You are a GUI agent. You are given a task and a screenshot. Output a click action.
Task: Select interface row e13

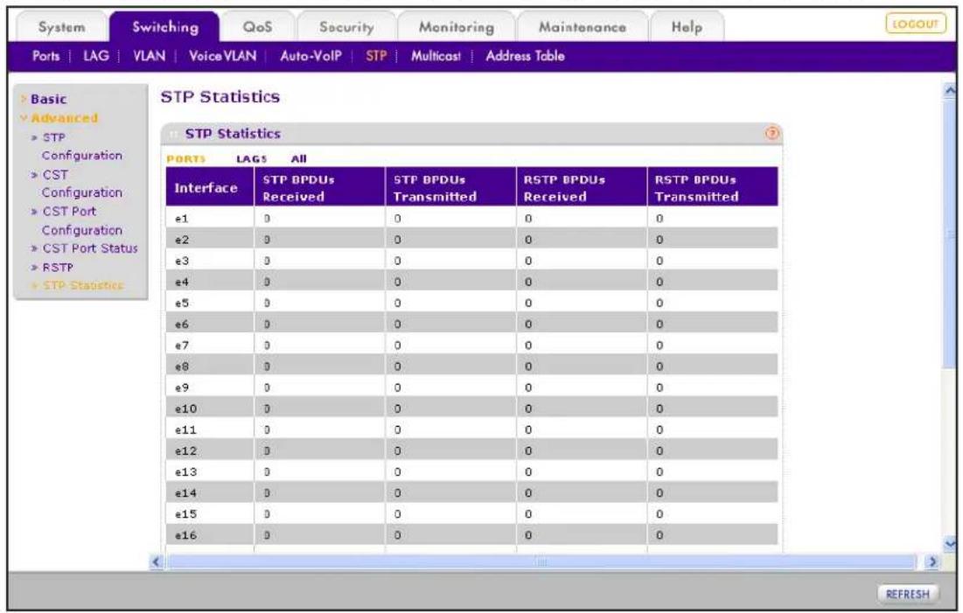[471, 471]
